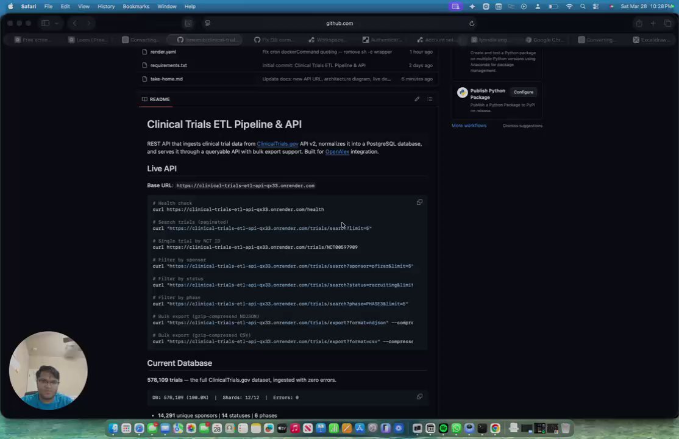Show the tab overview icon

click(667, 23)
